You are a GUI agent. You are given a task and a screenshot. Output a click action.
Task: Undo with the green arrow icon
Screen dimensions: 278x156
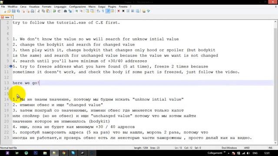coord(54,11)
